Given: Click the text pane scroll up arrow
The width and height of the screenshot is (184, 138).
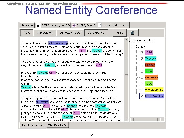Looking at the screenshot, I should (126, 39).
